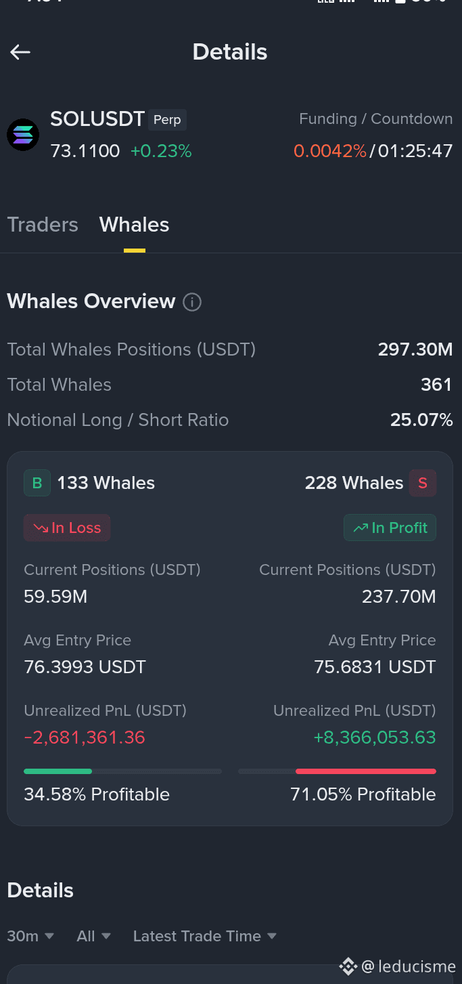Open the Latest Trade Time sort dropdown
The image size is (462, 984).
(205, 936)
